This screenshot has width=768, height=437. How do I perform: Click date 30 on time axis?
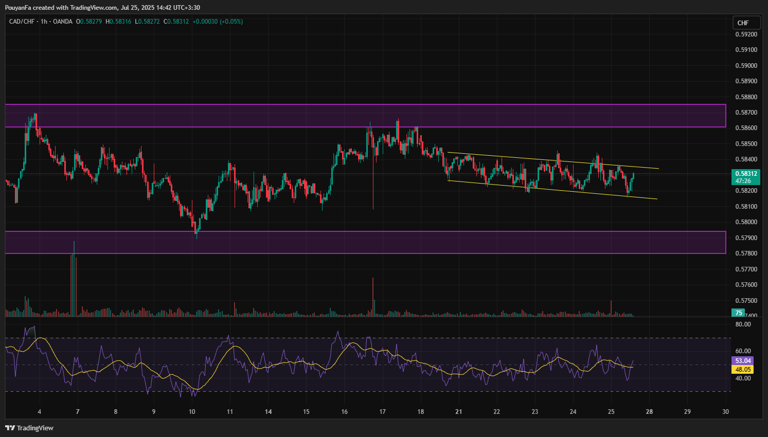click(x=725, y=412)
